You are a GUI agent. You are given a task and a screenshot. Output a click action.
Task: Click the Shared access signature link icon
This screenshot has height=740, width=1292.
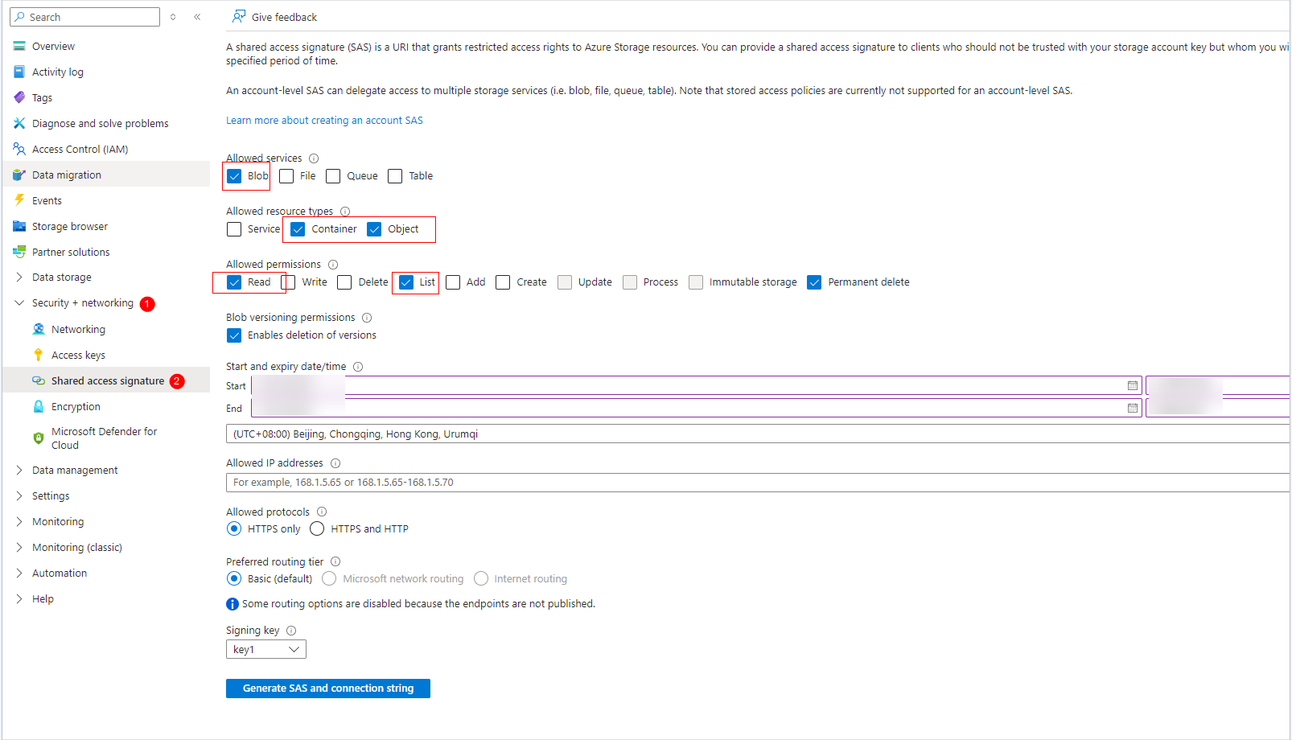point(39,381)
